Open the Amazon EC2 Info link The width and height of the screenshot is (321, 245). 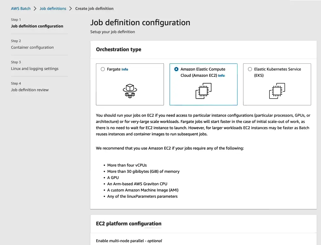221,76
